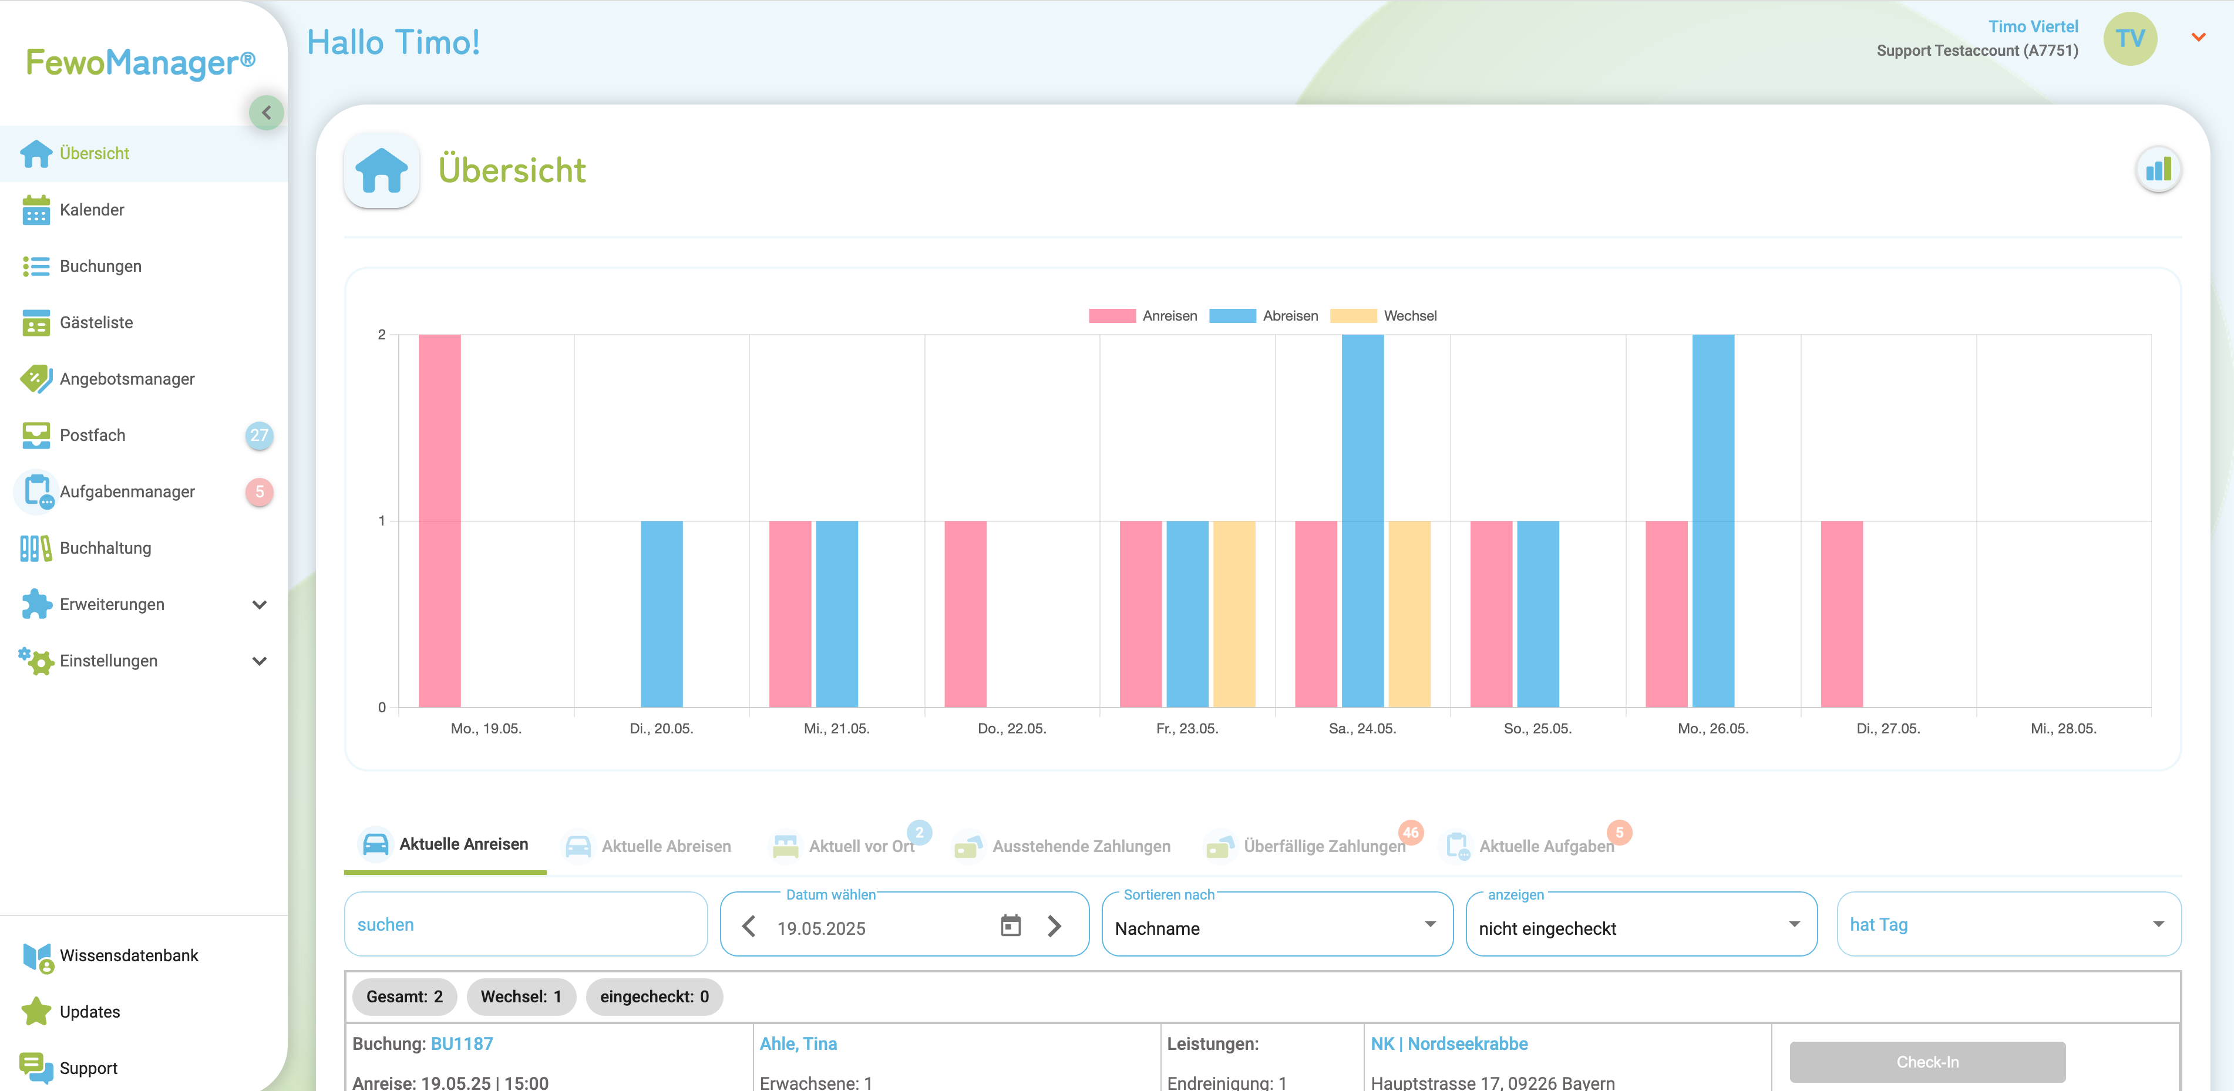Open booking BU1187
The width and height of the screenshot is (2234, 1091).
tap(462, 1043)
